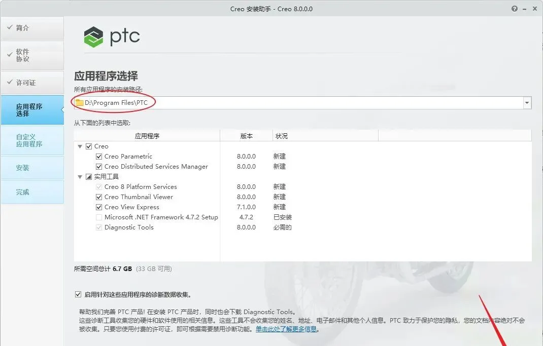The image size is (543, 346).
Task: Click version 7.1.0.0 of Creo View Express
Action: click(246, 207)
